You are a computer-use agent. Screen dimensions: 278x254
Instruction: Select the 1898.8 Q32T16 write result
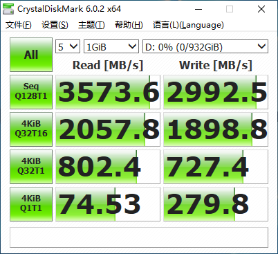(x=216, y=129)
